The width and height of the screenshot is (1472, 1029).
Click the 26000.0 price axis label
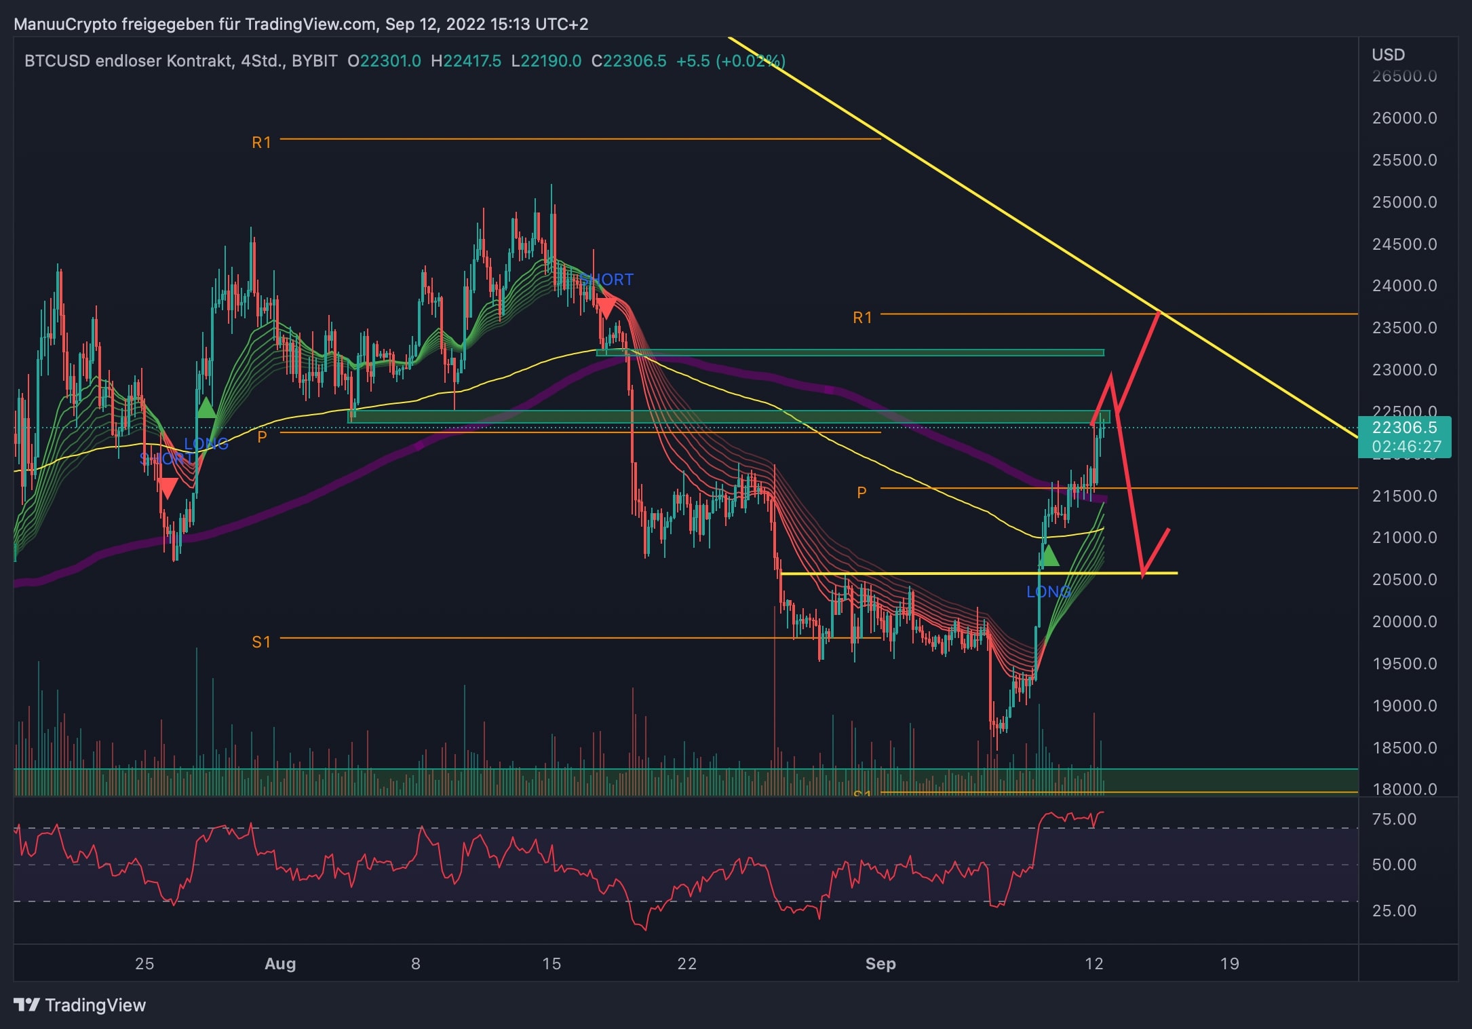click(1404, 117)
